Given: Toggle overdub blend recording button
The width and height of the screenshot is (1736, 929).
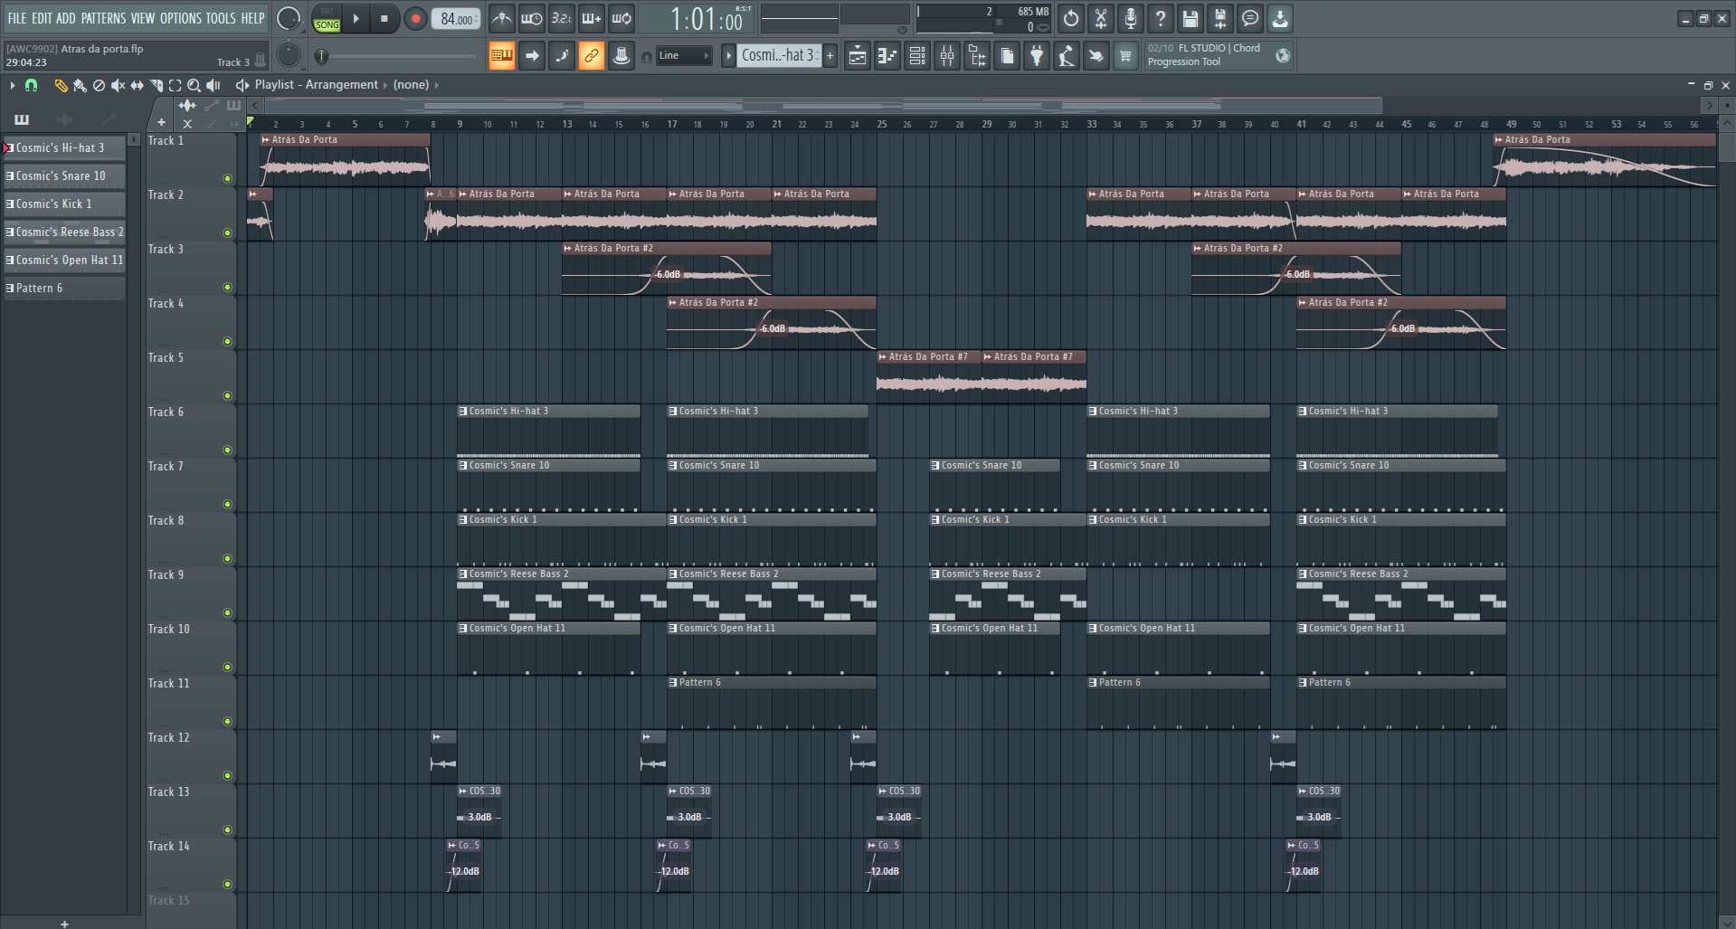Looking at the screenshot, I should tap(592, 18).
